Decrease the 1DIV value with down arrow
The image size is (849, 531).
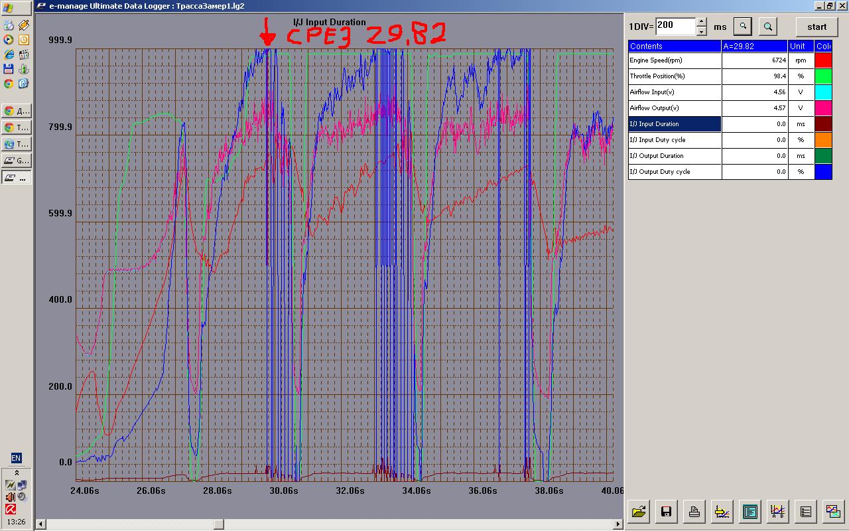pos(702,31)
